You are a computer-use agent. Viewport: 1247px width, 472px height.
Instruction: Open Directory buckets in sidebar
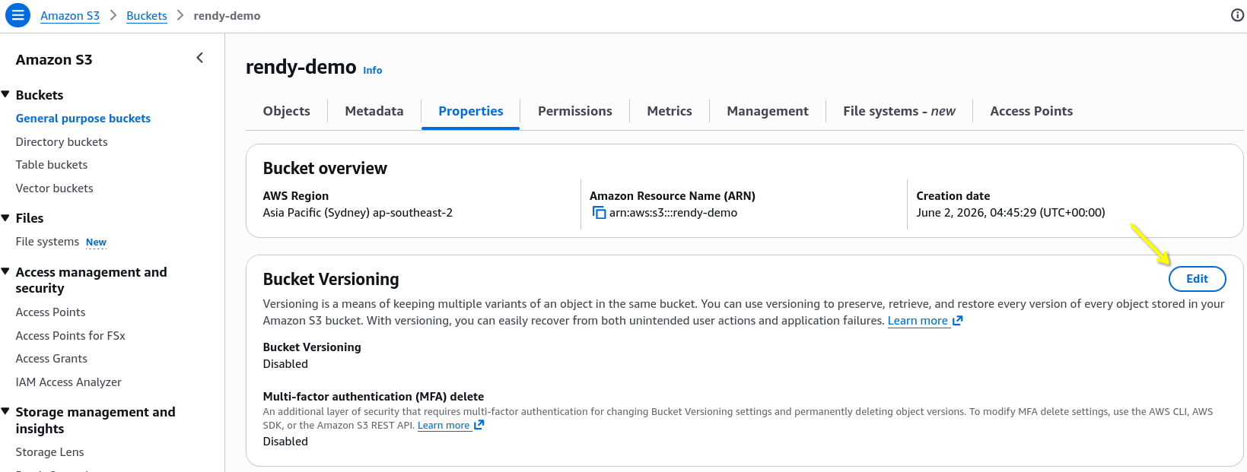pos(62,142)
